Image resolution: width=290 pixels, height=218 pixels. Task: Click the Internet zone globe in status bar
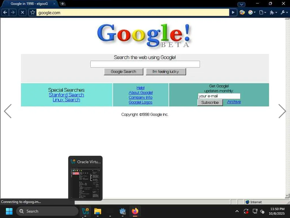[248, 202]
